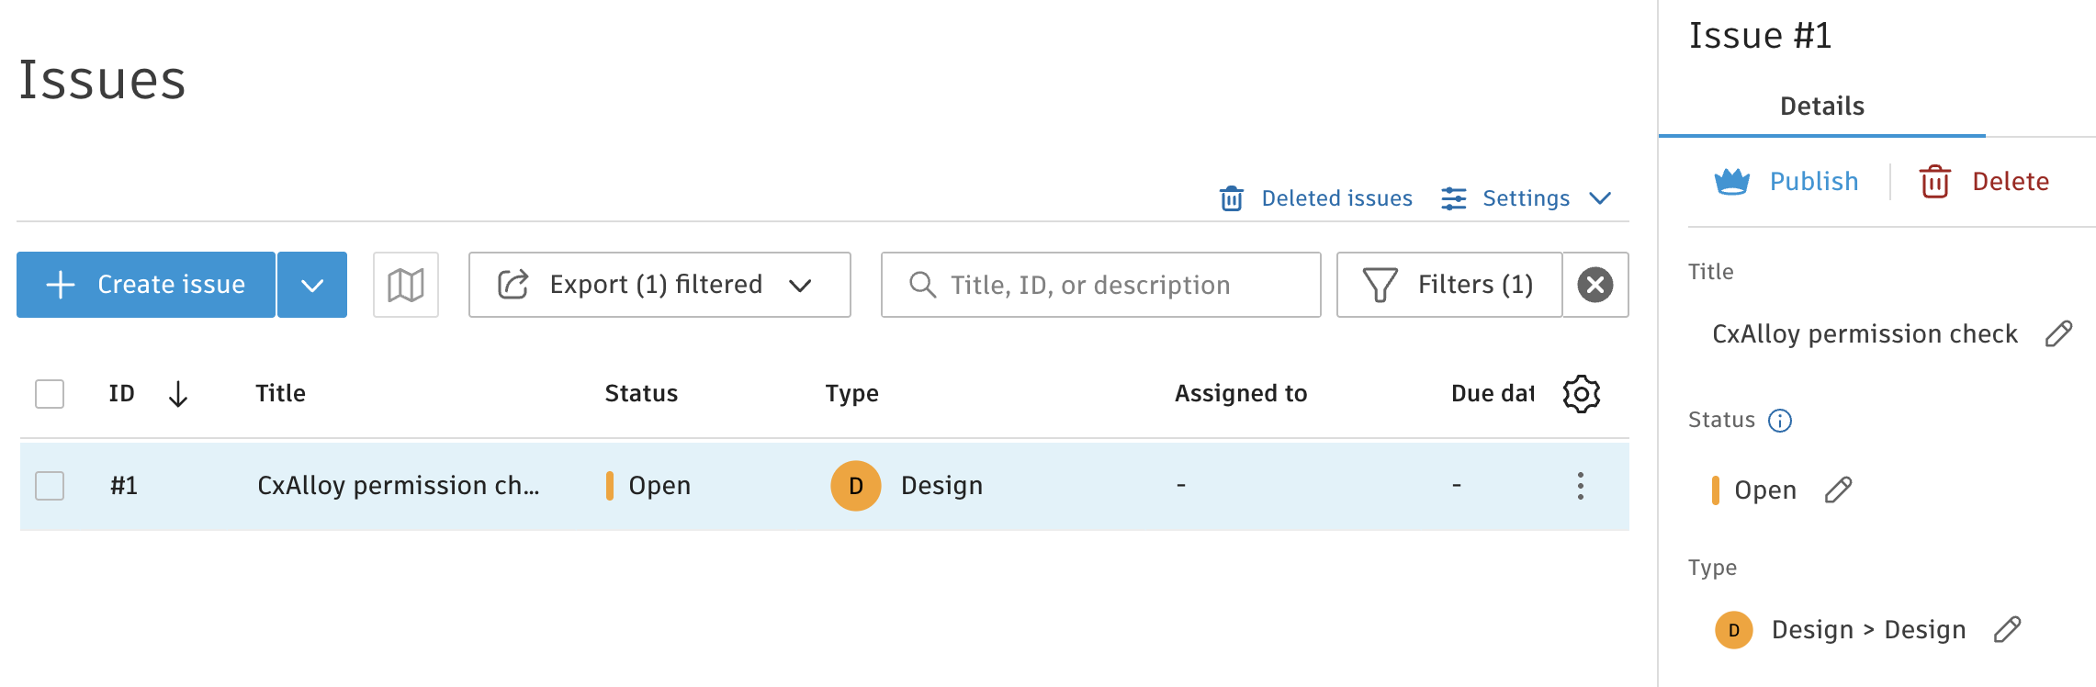Click the Create issue button
The image size is (2096, 687).
click(x=146, y=285)
